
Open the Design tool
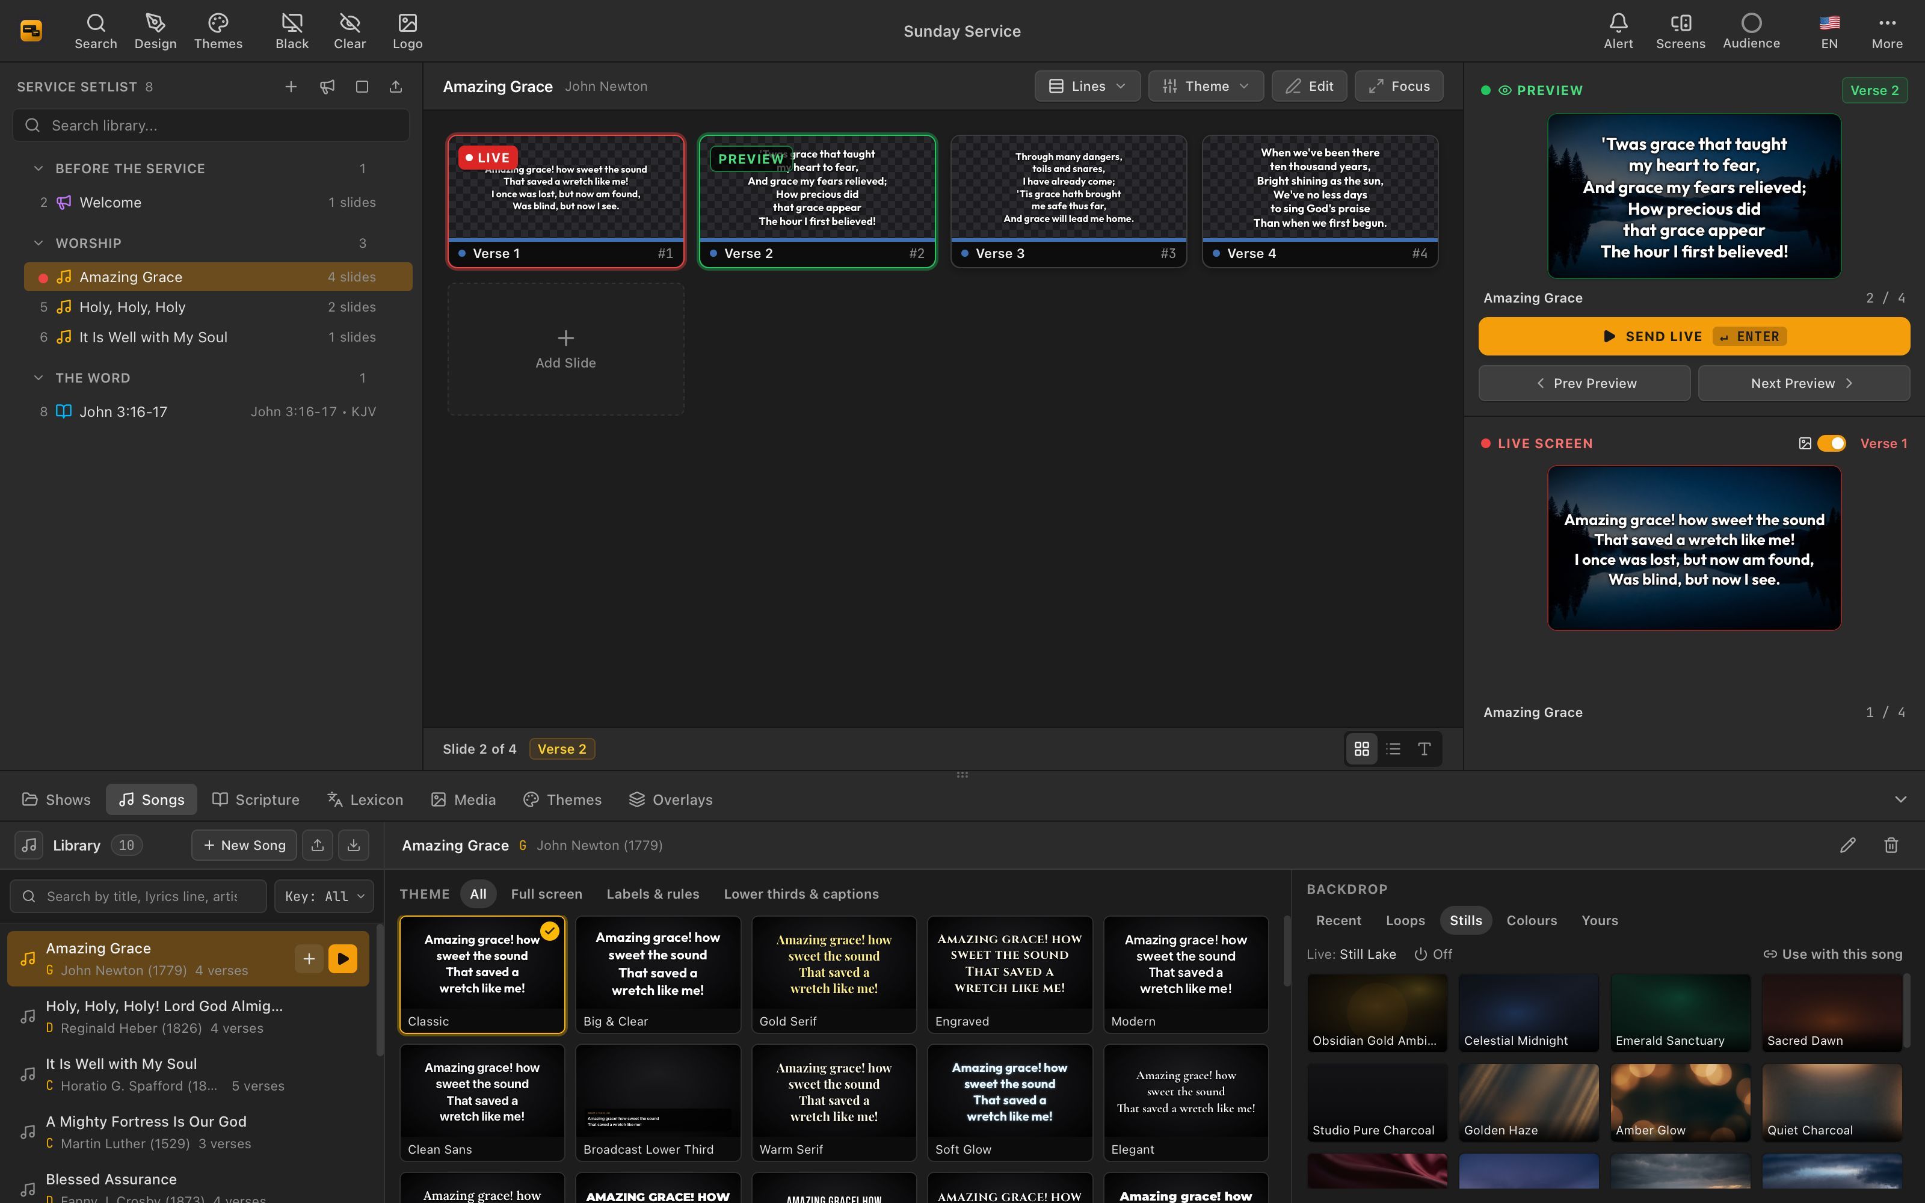[x=155, y=31]
